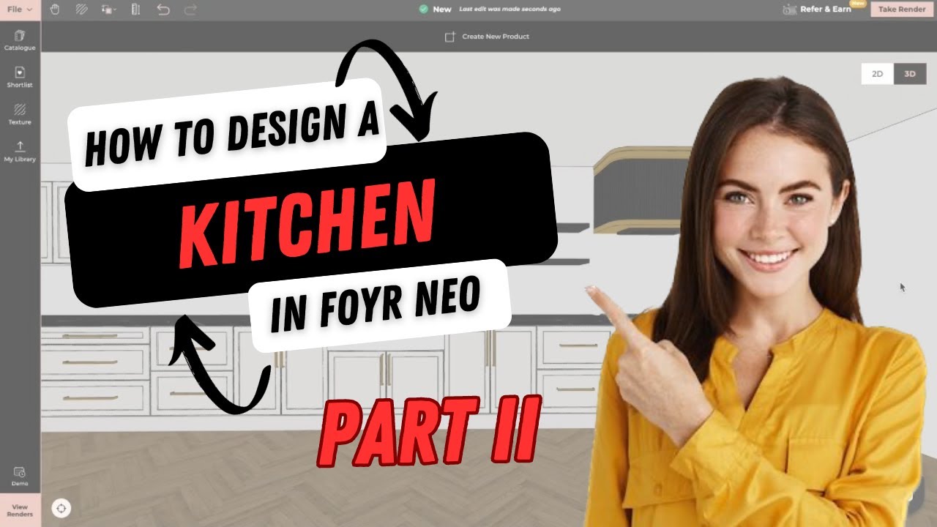
Task: Select the pan hand tool
Action: tap(55, 10)
